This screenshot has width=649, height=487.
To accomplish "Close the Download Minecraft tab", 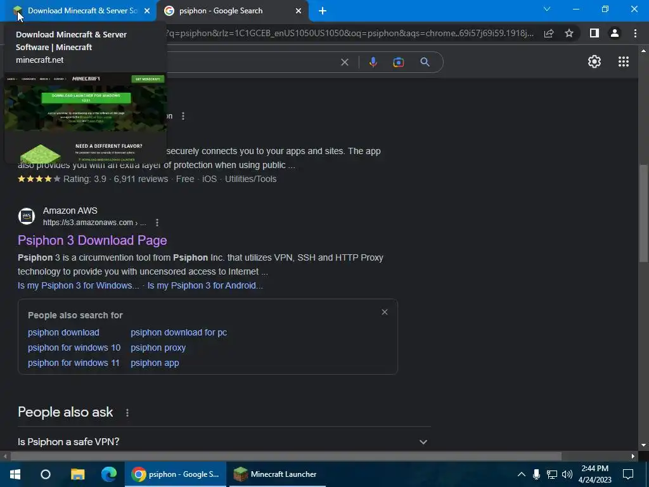I will click(x=147, y=11).
